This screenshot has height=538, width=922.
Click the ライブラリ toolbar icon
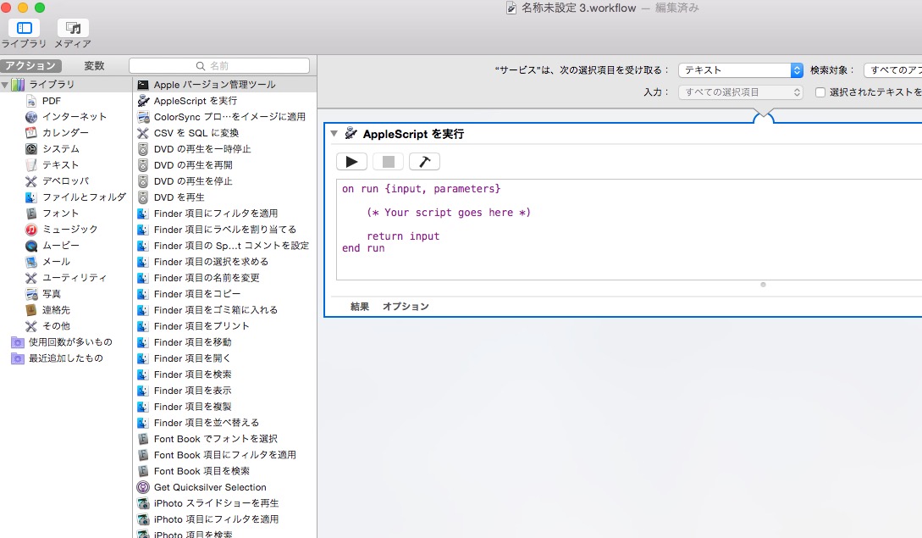pos(25,27)
